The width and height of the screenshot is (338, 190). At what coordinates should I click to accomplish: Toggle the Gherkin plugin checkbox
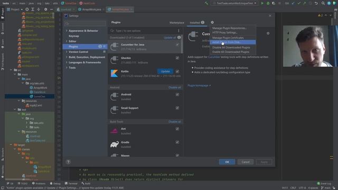177,58
